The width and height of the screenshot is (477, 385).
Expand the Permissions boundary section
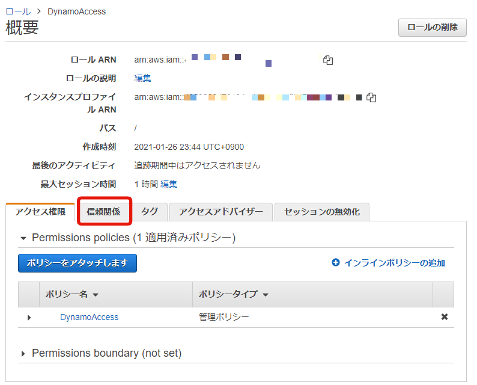[x=23, y=354]
